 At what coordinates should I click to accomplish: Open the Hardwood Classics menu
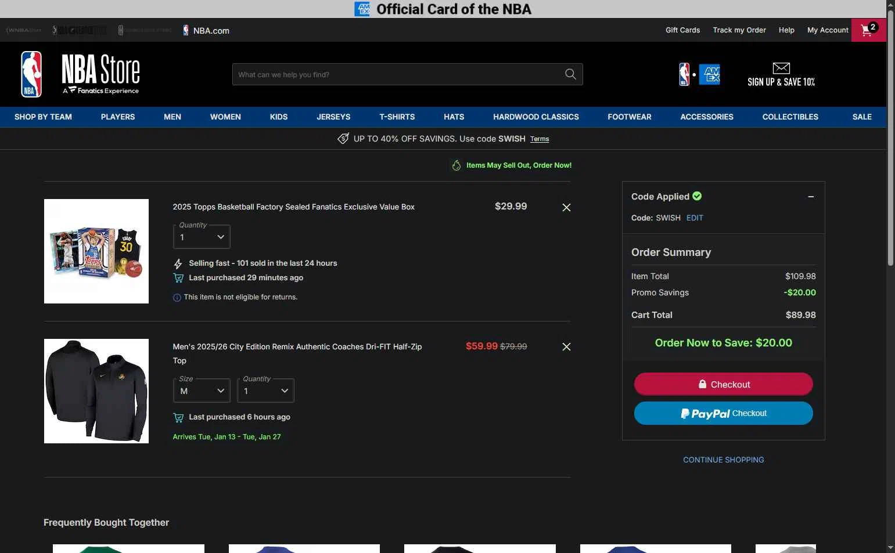(x=536, y=117)
